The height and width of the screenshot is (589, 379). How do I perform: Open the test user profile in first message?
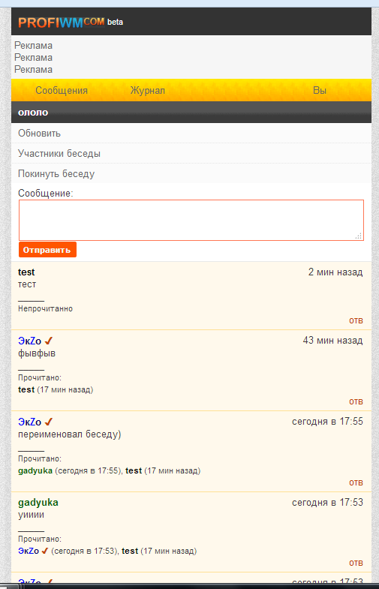click(26, 272)
